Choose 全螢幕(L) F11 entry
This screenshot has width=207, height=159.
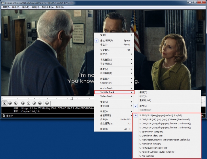click(x=114, y=50)
